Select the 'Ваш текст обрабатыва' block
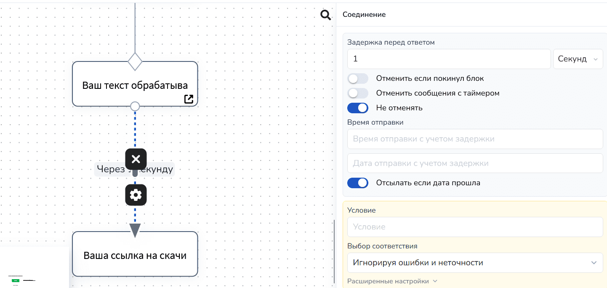Screen dimensions: 607x288 135,85
